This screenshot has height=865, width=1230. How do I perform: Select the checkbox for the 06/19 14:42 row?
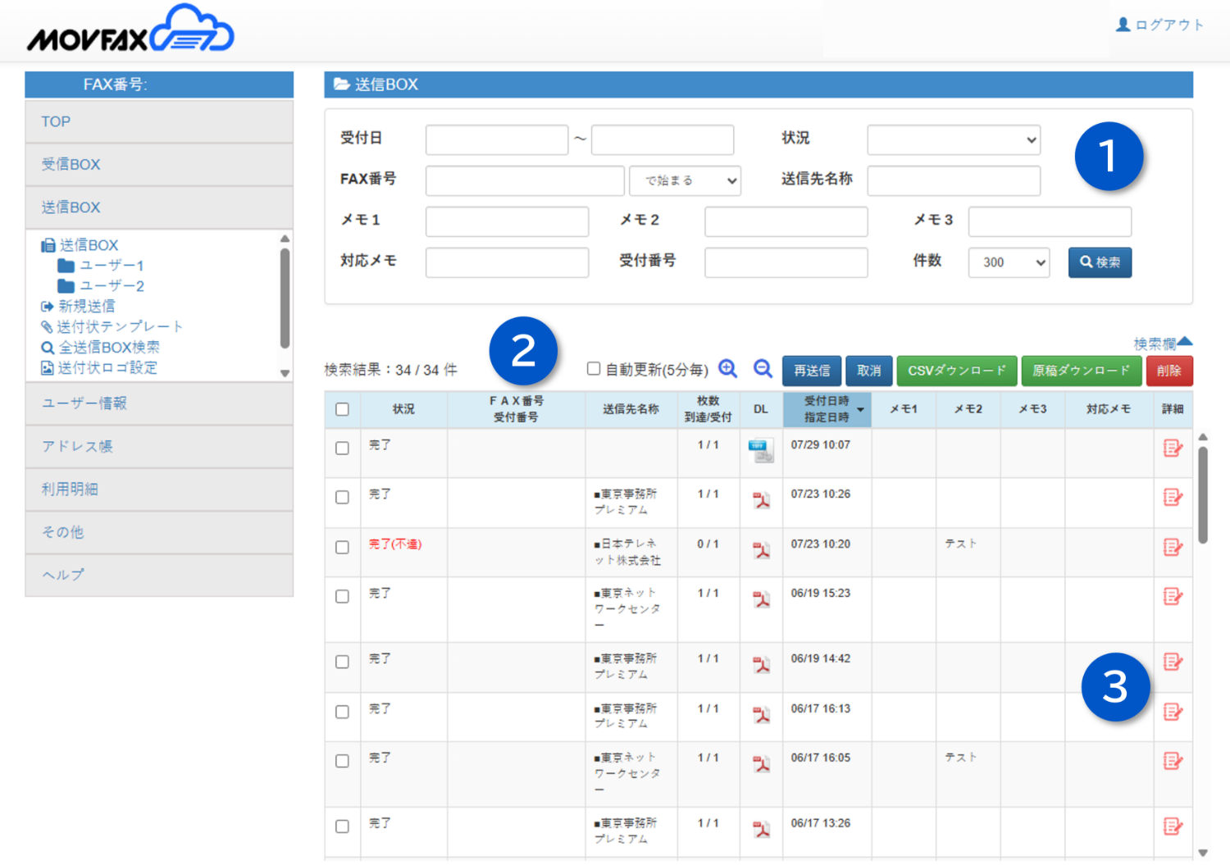click(342, 662)
